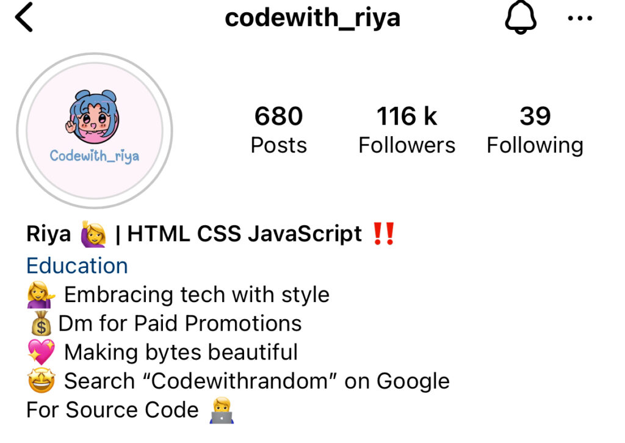Select the "Dm for Paid Promotions" bio line
This screenshot has width=625, height=443.
[180, 323]
